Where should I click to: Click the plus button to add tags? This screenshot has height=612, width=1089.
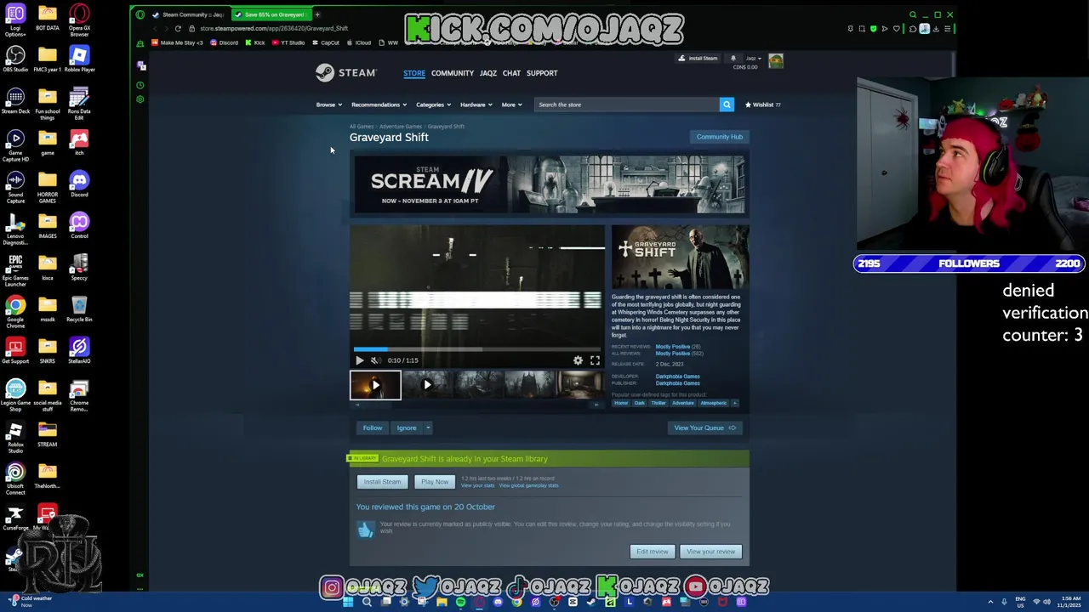(x=734, y=403)
